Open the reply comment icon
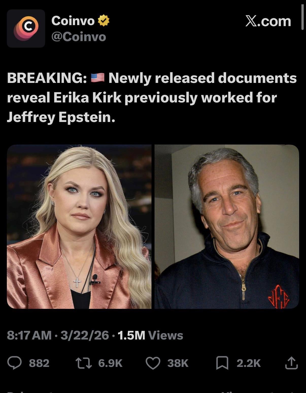Image resolution: width=306 pixels, height=393 pixels. pos(14,363)
